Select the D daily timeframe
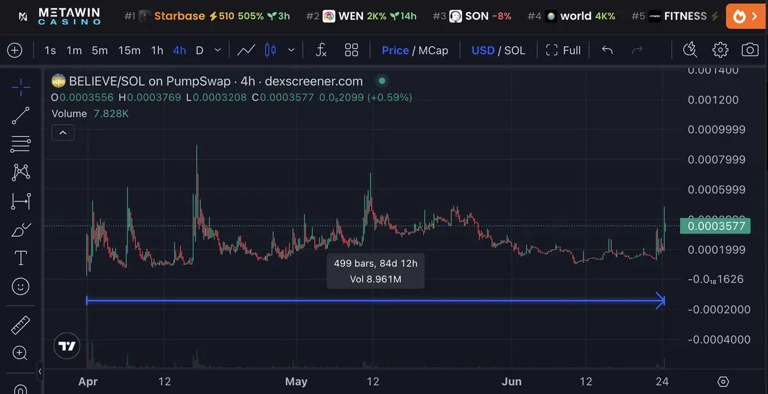The height and width of the screenshot is (394, 768). pyautogui.click(x=200, y=50)
